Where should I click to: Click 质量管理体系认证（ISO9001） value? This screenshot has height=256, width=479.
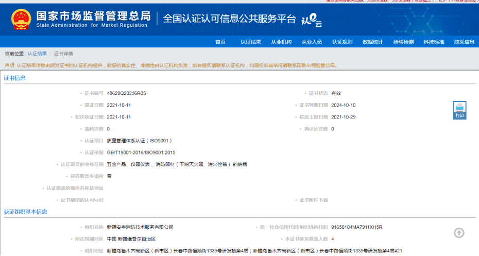pyautogui.click(x=140, y=141)
